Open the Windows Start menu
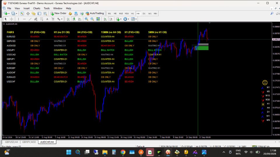 pyautogui.click(x=69, y=152)
